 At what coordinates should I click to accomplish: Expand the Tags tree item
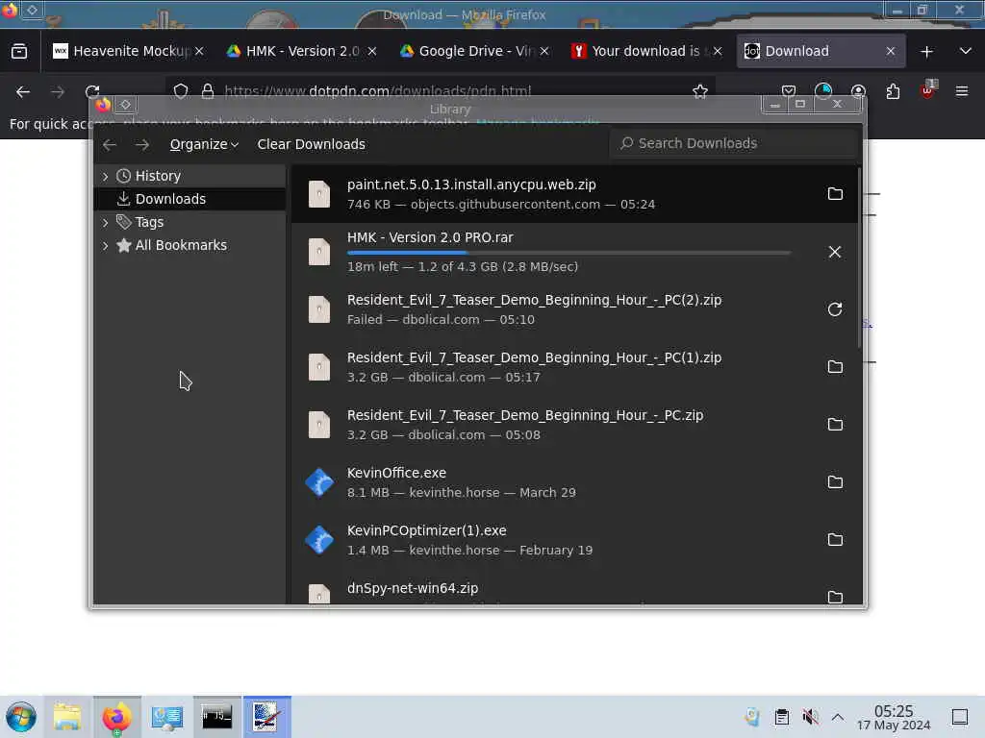[x=105, y=222]
